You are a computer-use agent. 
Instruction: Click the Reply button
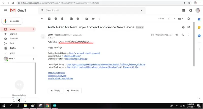point(55,91)
